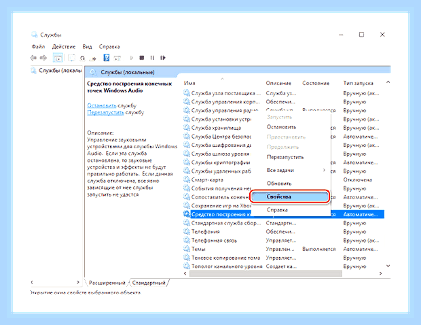Select the highlighted Средство построения service row
Screen dimensions: 421x325
(284, 214)
